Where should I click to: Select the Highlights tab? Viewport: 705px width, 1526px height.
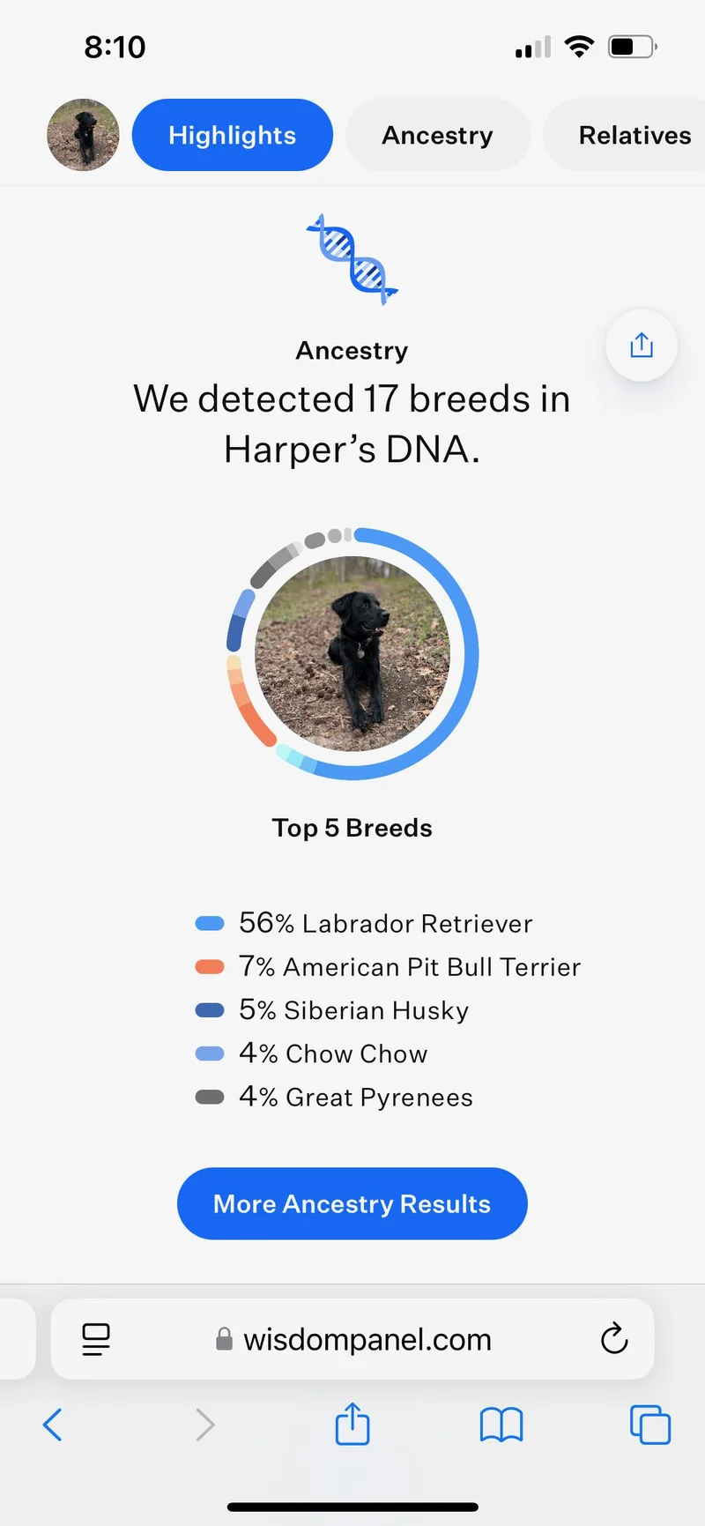coord(233,135)
